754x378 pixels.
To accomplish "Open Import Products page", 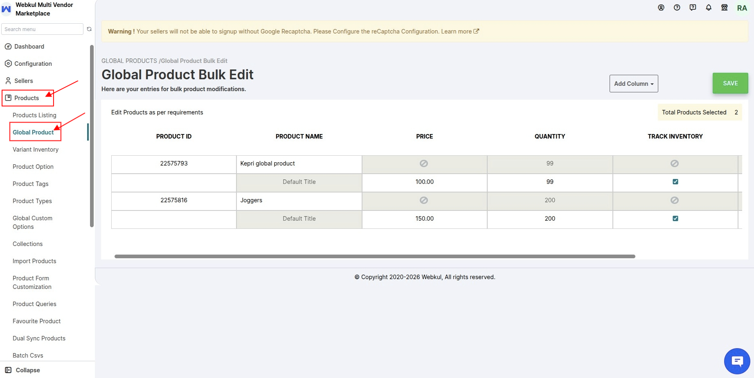I will pos(34,261).
